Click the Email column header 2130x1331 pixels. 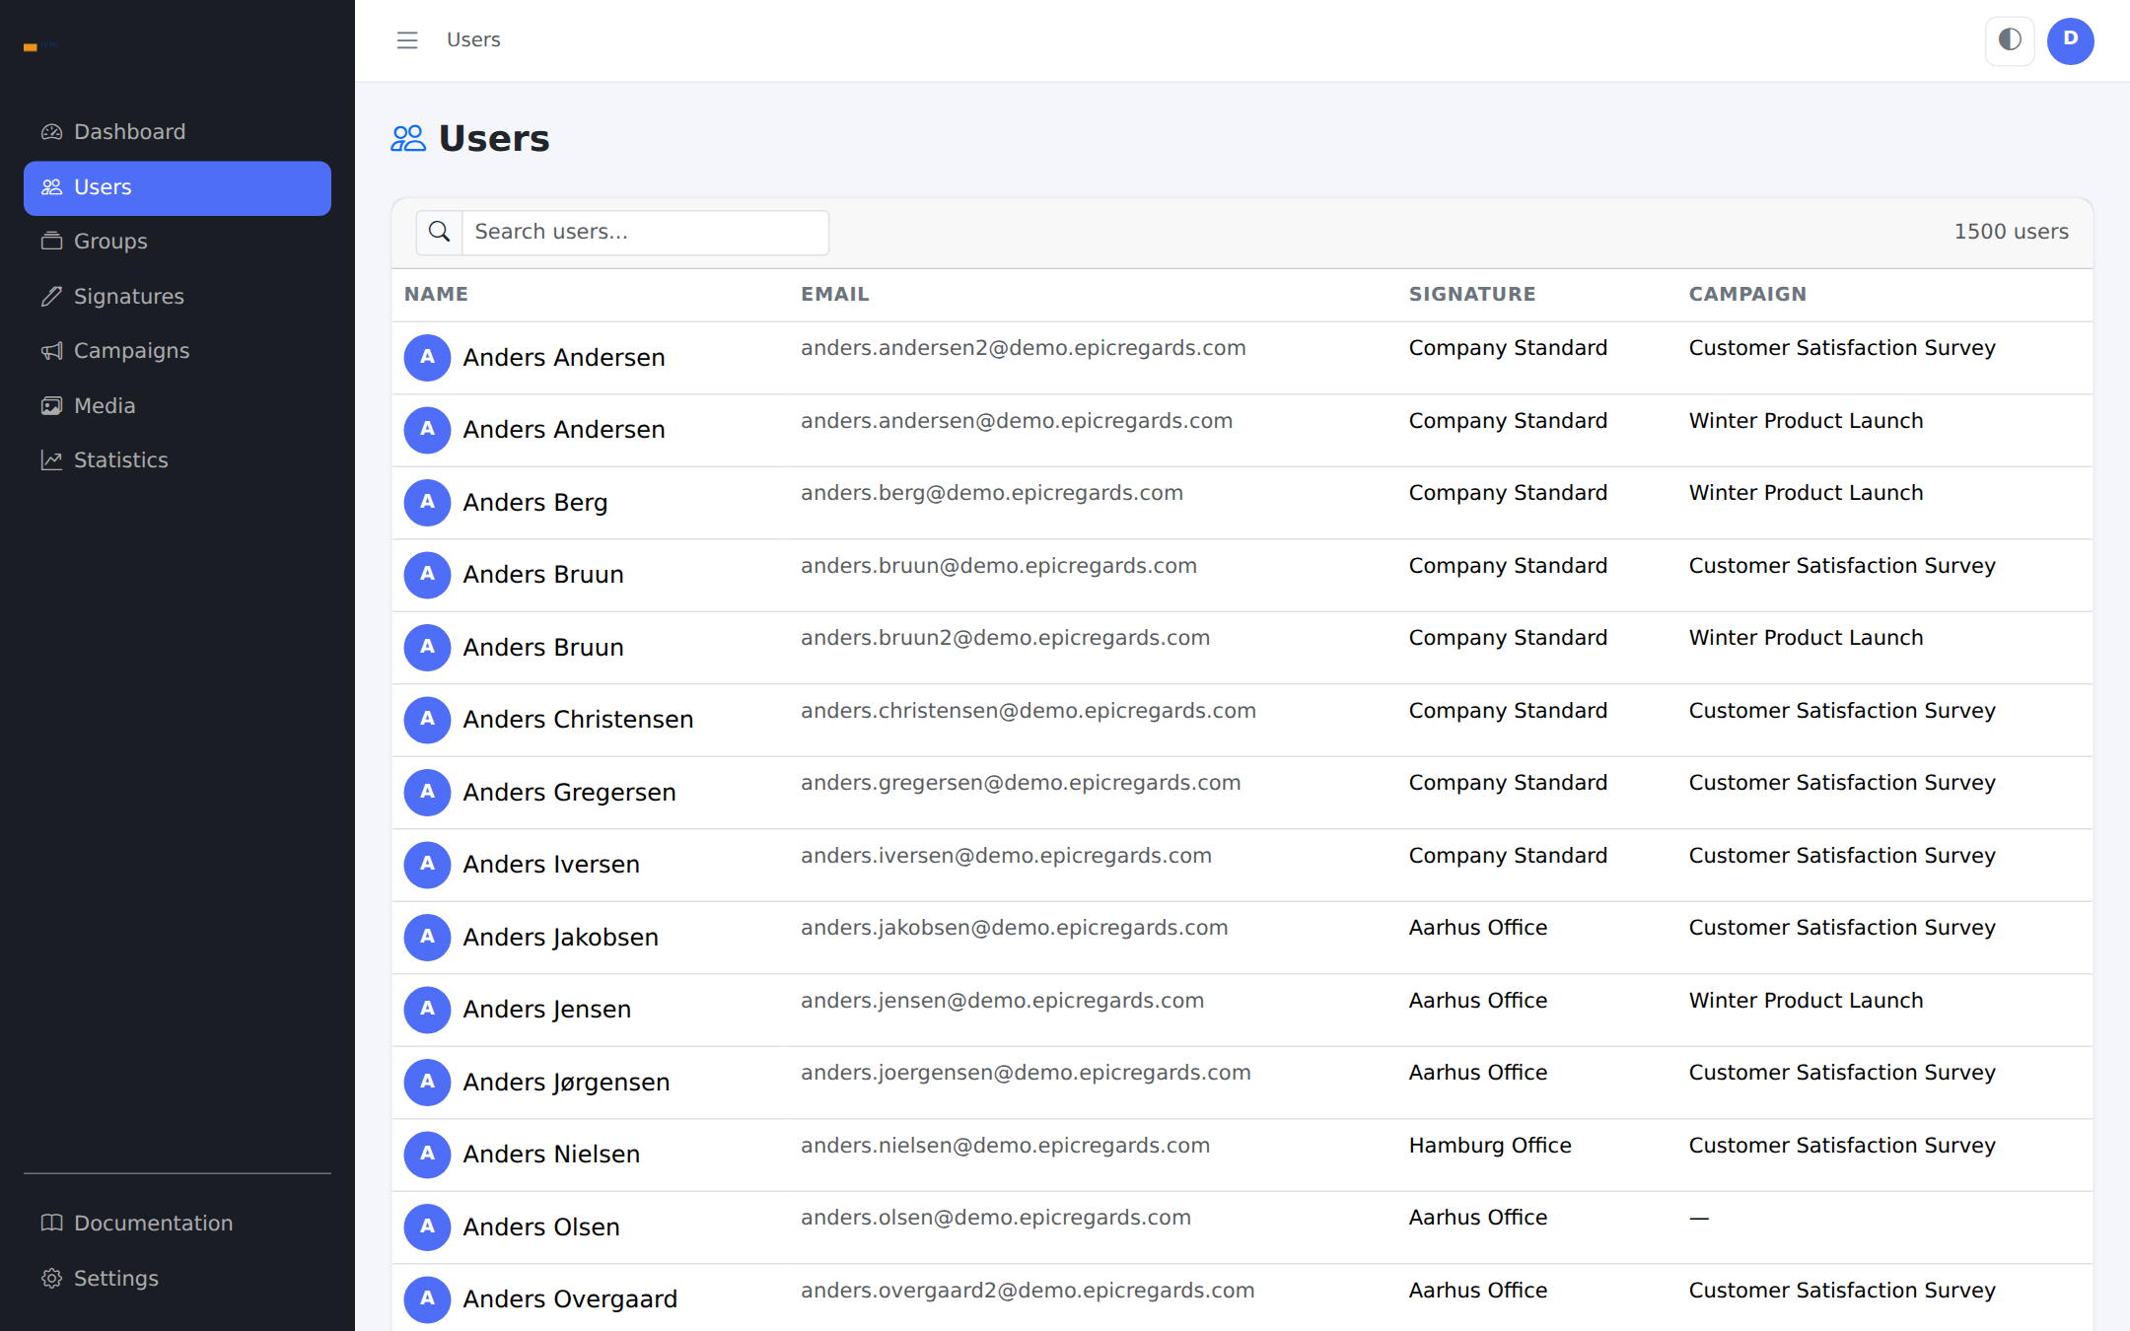tap(835, 294)
